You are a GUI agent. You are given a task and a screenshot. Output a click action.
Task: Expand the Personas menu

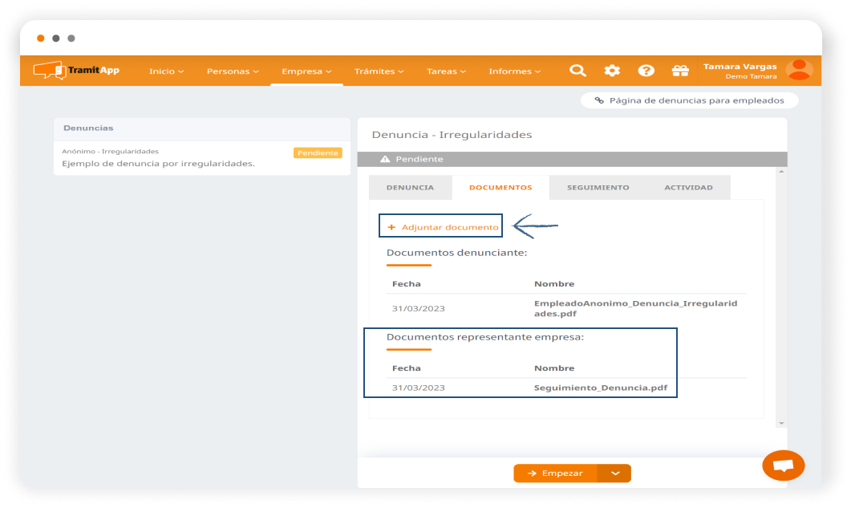[x=233, y=71]
